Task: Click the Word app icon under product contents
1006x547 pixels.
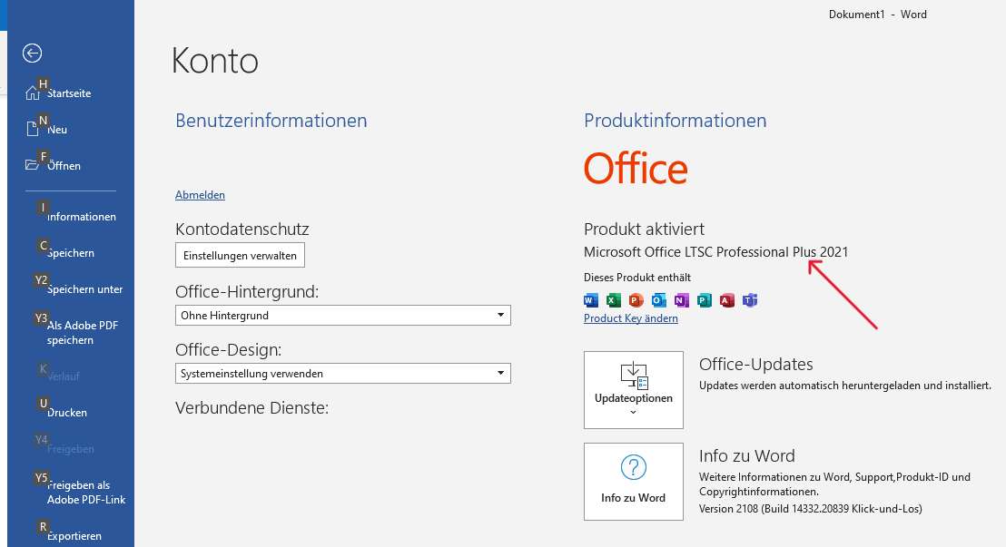Action: pos(591,300)
